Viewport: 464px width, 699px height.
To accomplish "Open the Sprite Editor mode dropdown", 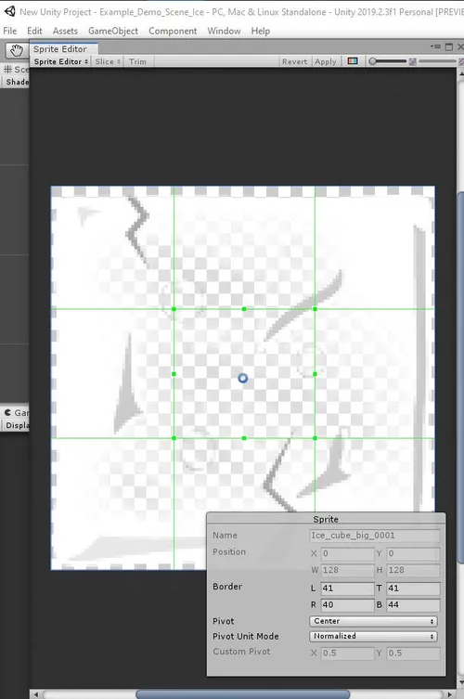I will point(61,61).
